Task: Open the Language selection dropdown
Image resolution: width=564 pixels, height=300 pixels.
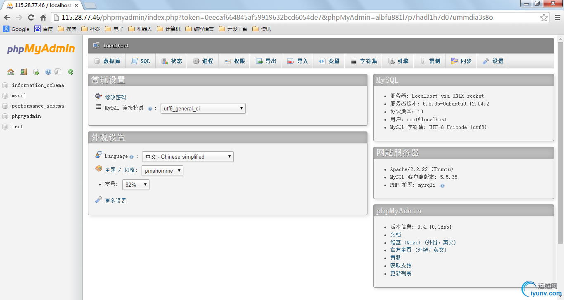Action: (188, 157)
